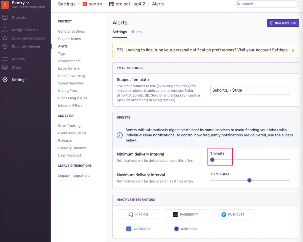Click the Settings gear icon in sidebar
This screenshot has height=242, width=303.
click(5, 80)
